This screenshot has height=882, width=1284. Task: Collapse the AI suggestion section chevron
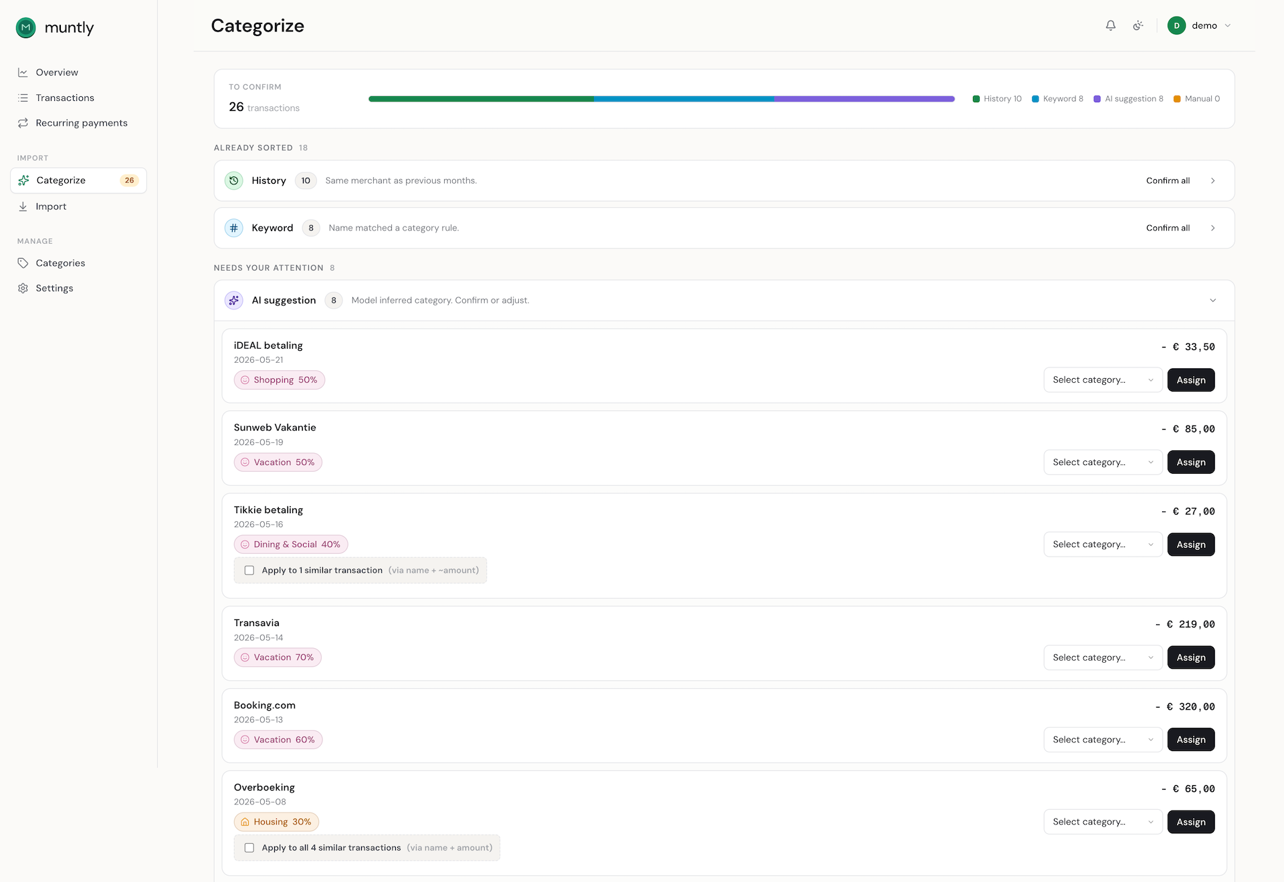point(1213,300)
